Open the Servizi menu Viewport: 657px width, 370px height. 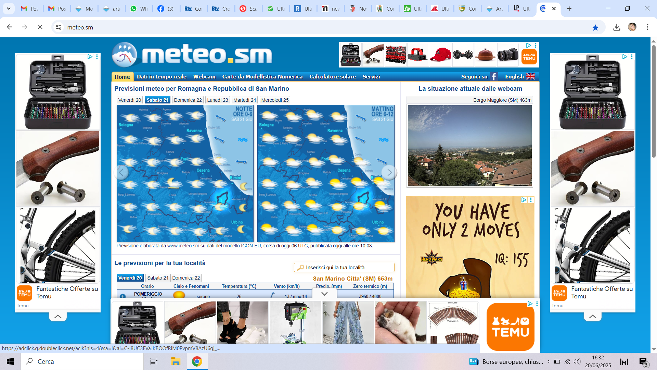pos(371,77)
